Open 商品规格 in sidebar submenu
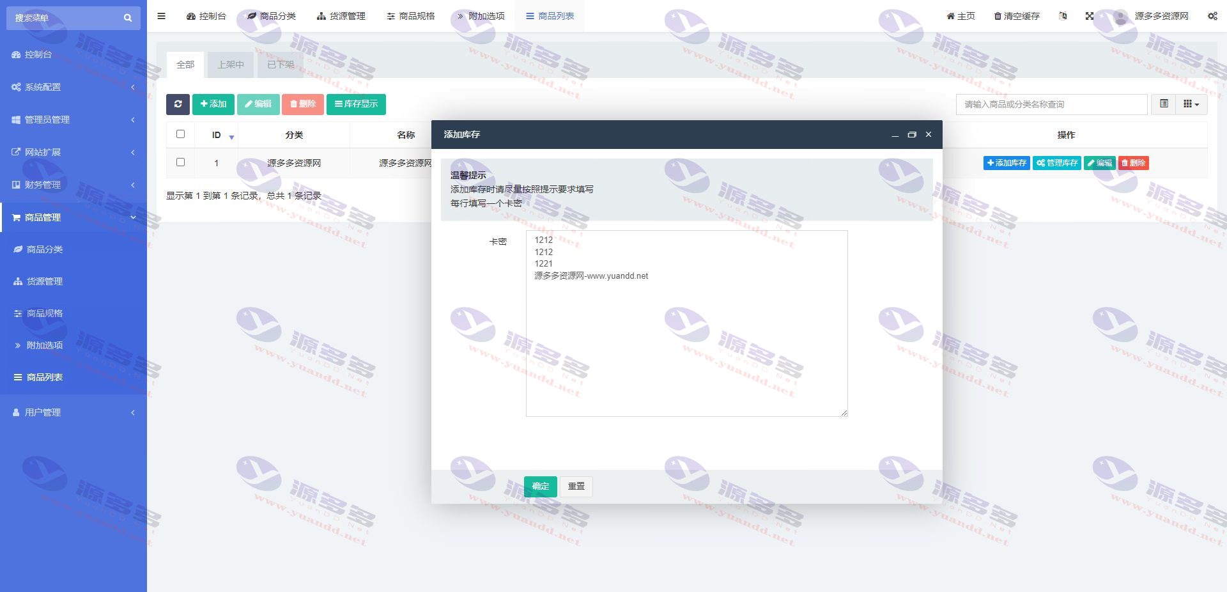 click(x=73, y=313)
